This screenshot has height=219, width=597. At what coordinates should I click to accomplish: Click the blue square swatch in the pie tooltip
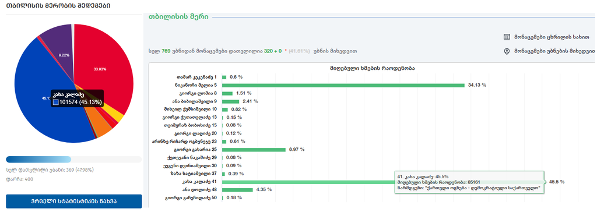[x=55, y=103]
